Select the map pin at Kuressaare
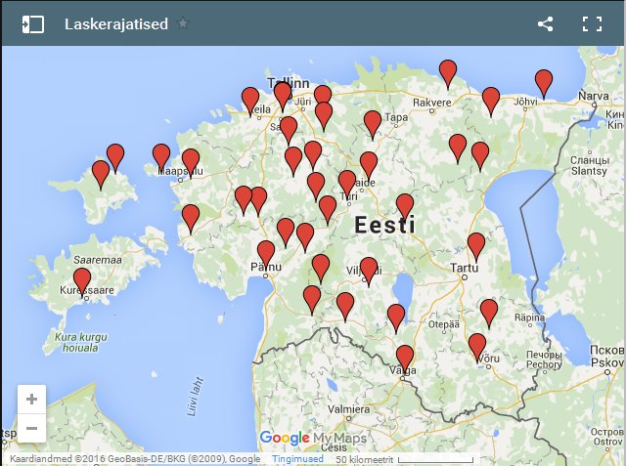The image size is (626, 466). tap(82, 279)
